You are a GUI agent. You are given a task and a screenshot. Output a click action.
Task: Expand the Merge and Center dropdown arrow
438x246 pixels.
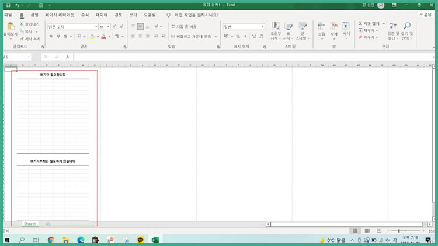pos(215,37)
